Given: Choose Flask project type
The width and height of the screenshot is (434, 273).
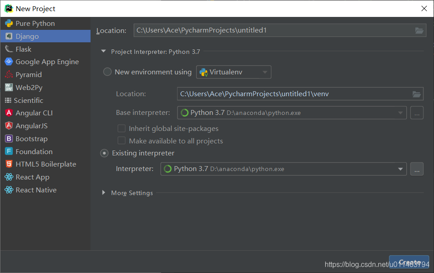Looking at the screenshot, I should tap(45, 49).
